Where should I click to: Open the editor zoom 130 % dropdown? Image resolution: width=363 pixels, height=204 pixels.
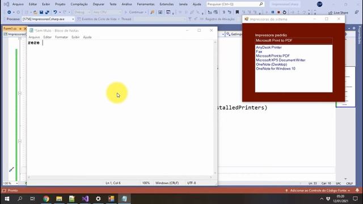[x=10, y=183]
